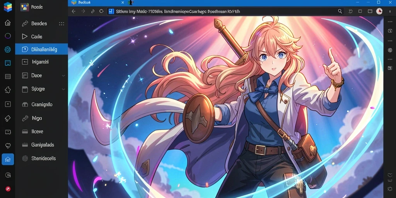The height and width of the screenshot is (198, 396).
Task: Open the profile avatar in toolbar
Action: coord(379,11)
